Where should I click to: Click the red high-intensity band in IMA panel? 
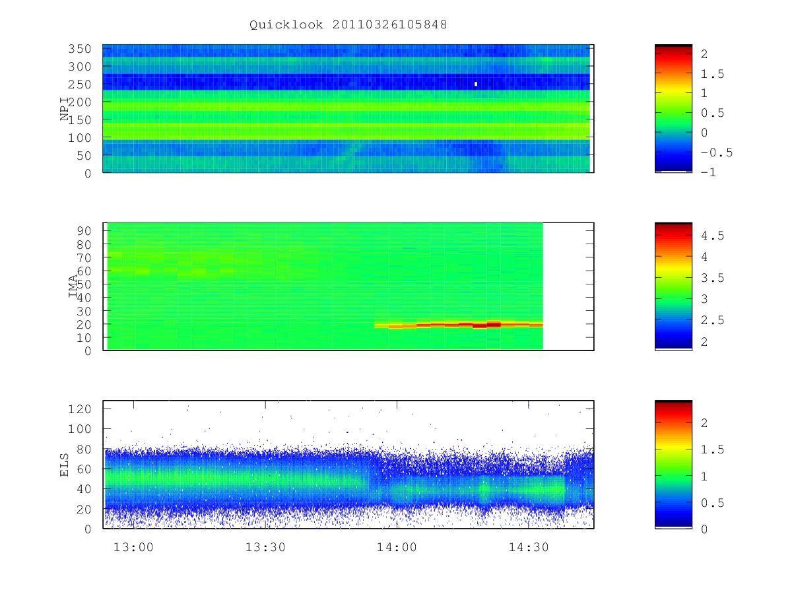(459, 325)
